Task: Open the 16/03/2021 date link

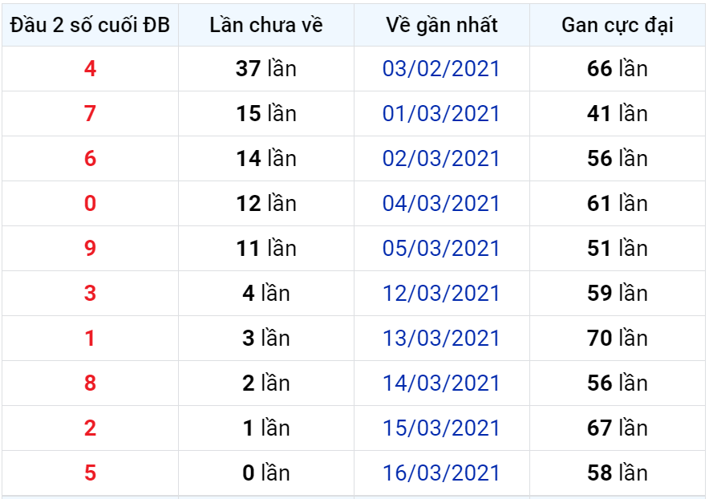Action: pos(441,473)
